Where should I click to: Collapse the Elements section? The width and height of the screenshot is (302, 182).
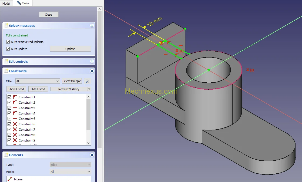(x=92, y=155)
